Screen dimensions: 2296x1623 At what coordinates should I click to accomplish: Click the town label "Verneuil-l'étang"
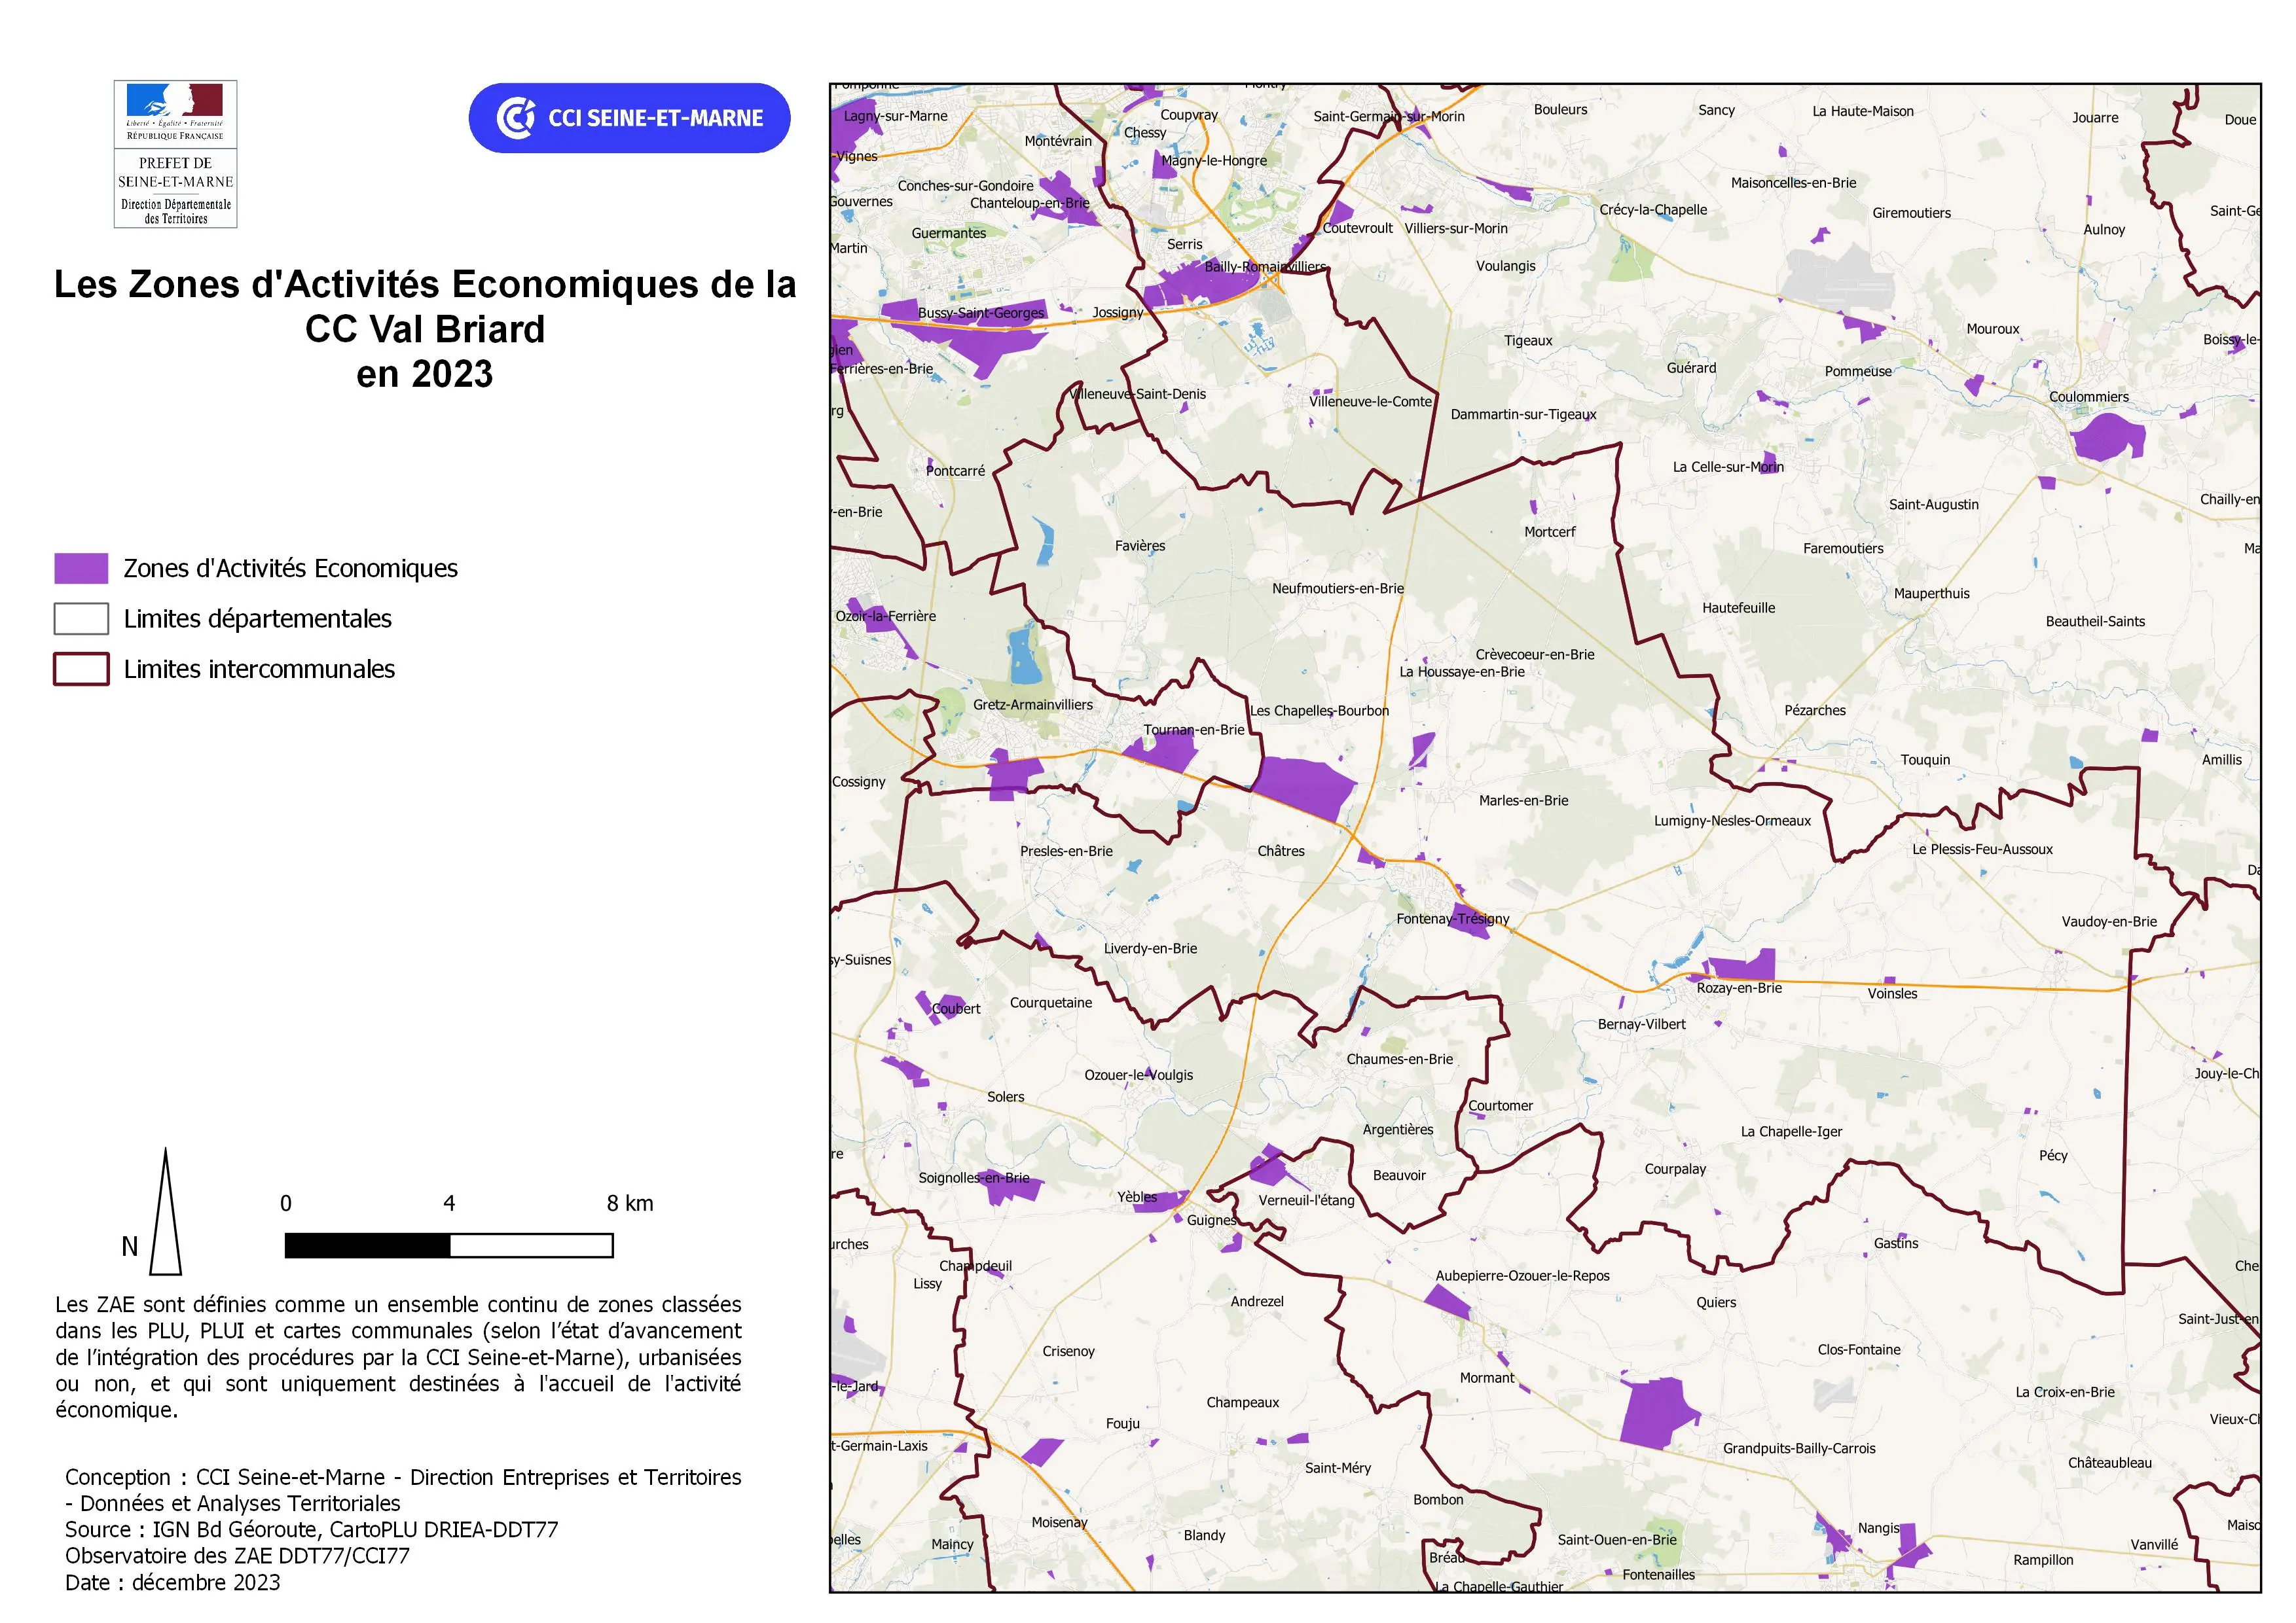(x=1306, y=1200)
